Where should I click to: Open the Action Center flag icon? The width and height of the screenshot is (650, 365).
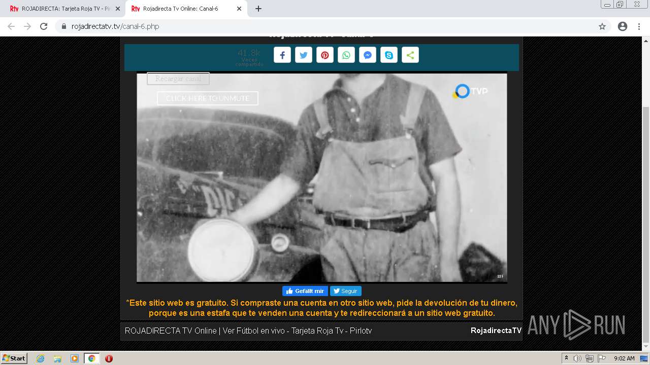click(601, 358)
